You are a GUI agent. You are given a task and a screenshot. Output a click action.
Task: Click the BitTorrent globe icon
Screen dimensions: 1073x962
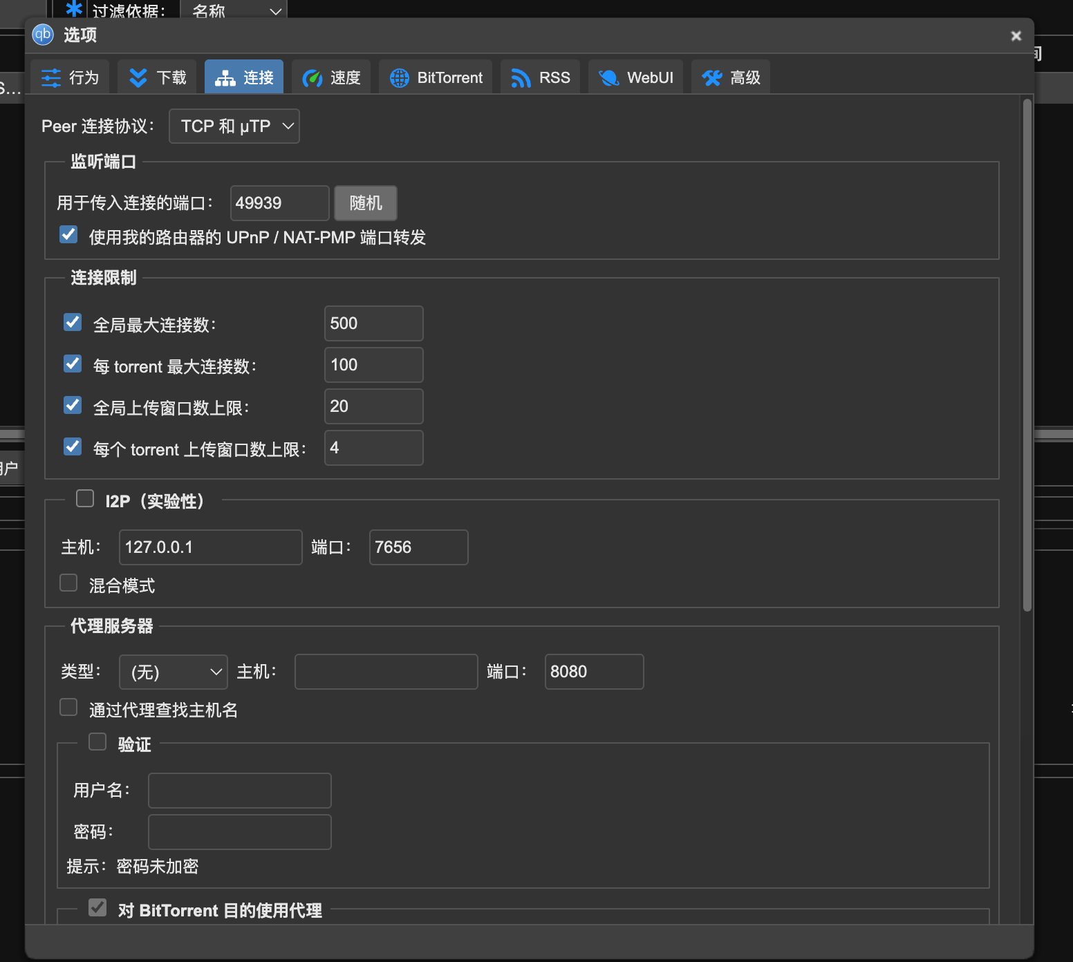400,77
